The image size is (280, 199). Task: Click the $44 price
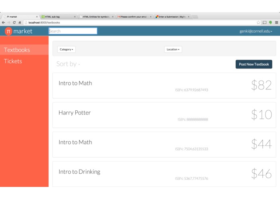coord(261,144)
